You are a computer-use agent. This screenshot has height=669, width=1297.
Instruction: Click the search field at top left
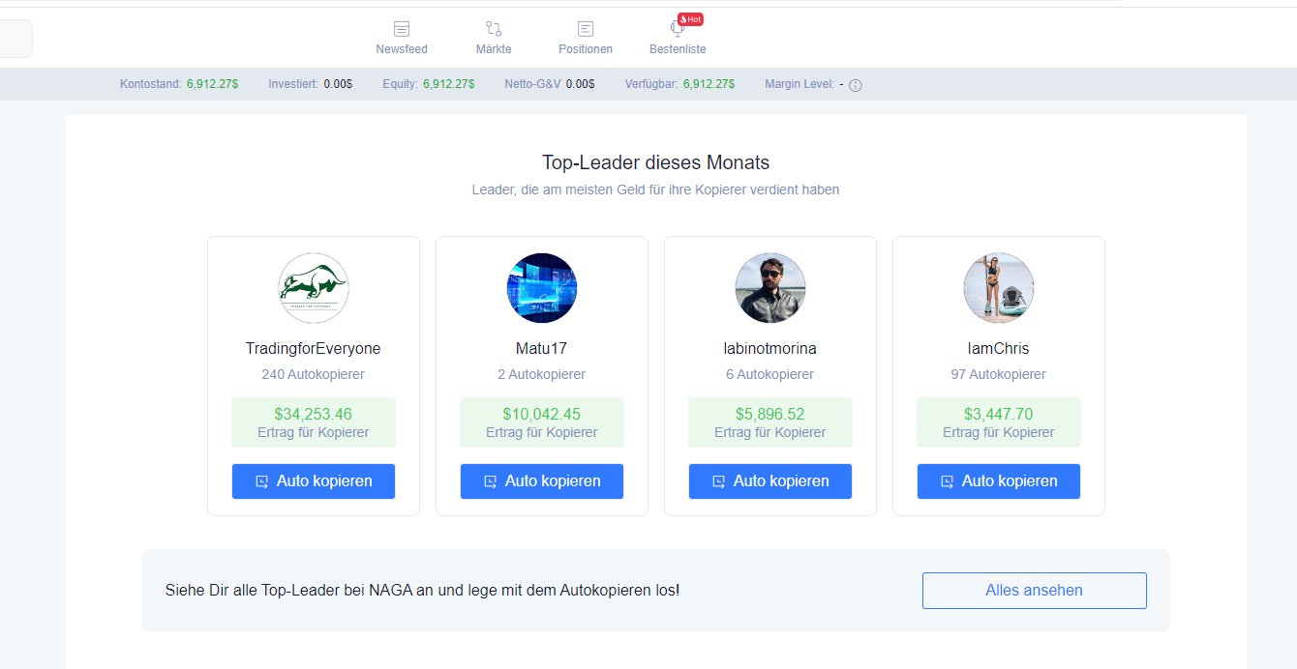point(15,39)
